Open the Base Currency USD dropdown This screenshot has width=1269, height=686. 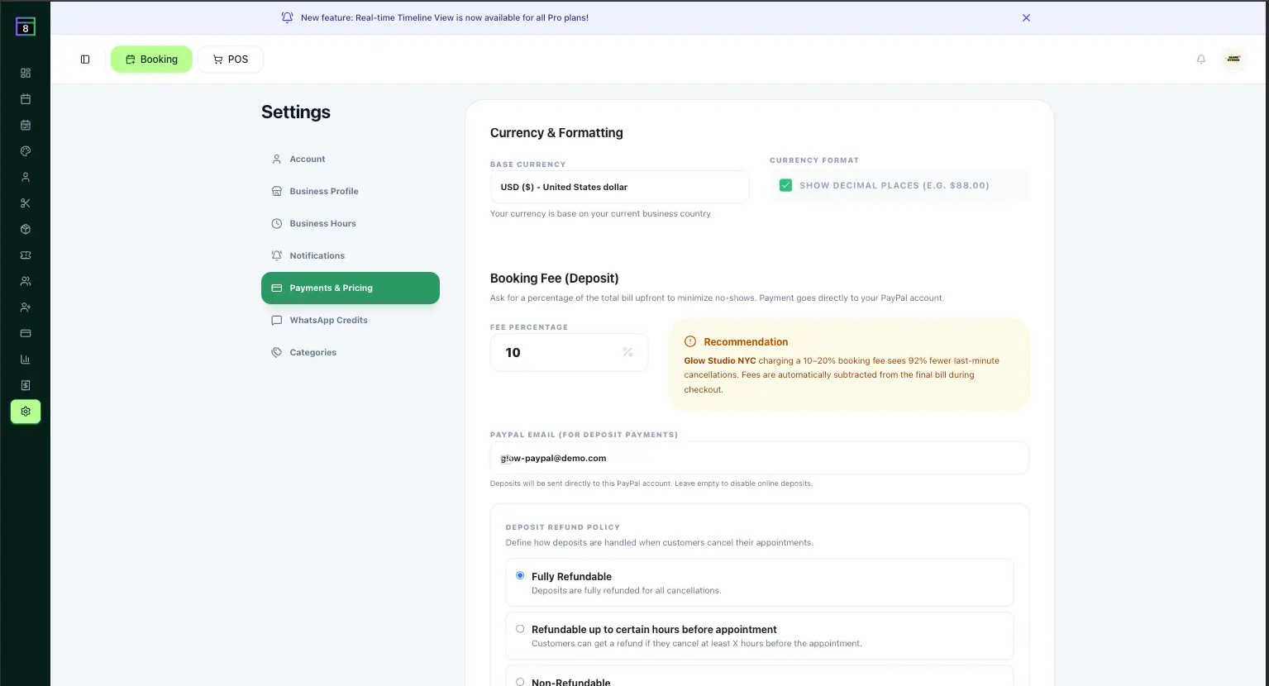point(620,187)
